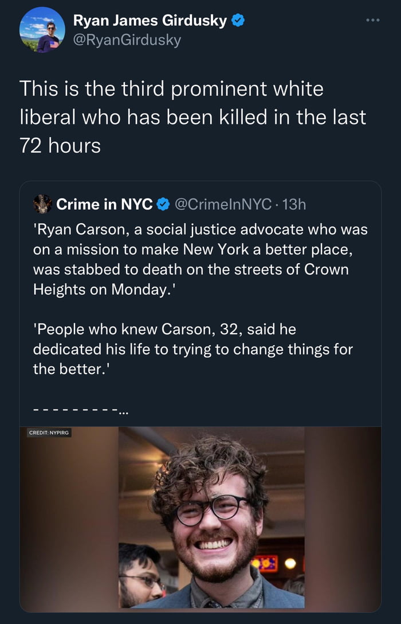Select the @CrimeInNYC handle
Screen dimensions: 401x624
[x=219, y=204]
